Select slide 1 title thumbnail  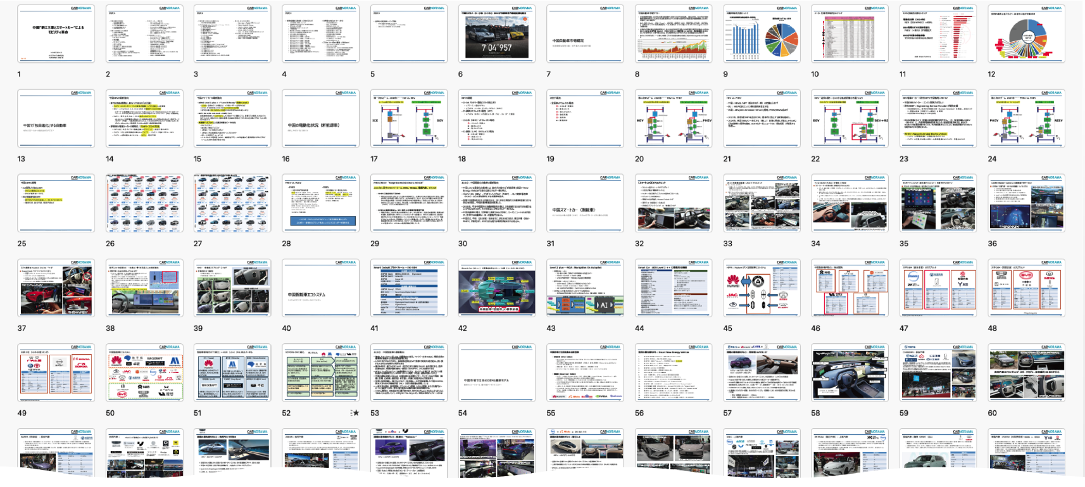pyautogui.click(x=56, y=34)
